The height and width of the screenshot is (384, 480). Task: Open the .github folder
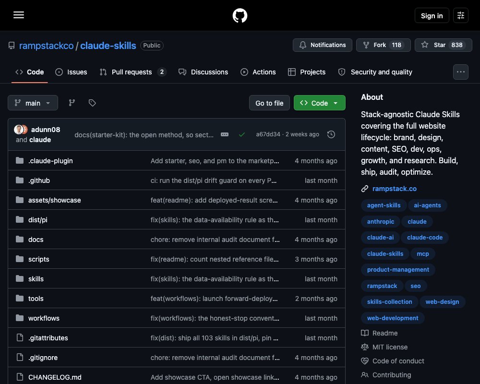(x=39, y=180)
